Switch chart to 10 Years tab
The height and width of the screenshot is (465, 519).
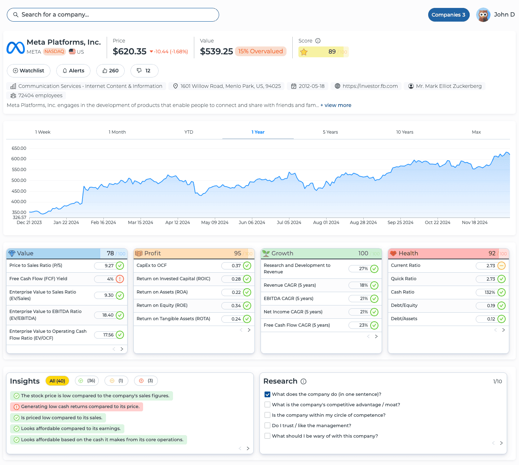[405, 132]
